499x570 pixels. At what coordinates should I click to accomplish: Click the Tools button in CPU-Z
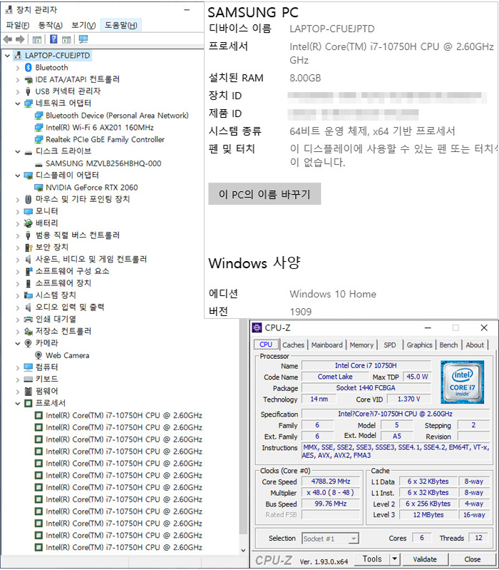point(372,559)
